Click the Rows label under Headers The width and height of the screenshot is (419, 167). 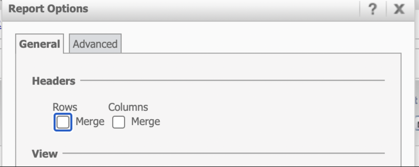[x=65, y=107]
